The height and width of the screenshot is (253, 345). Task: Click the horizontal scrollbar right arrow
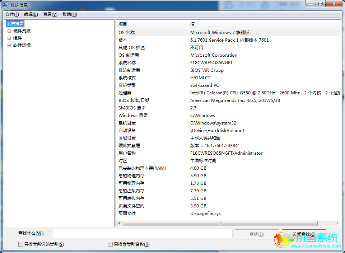click(x=337, y=223)
